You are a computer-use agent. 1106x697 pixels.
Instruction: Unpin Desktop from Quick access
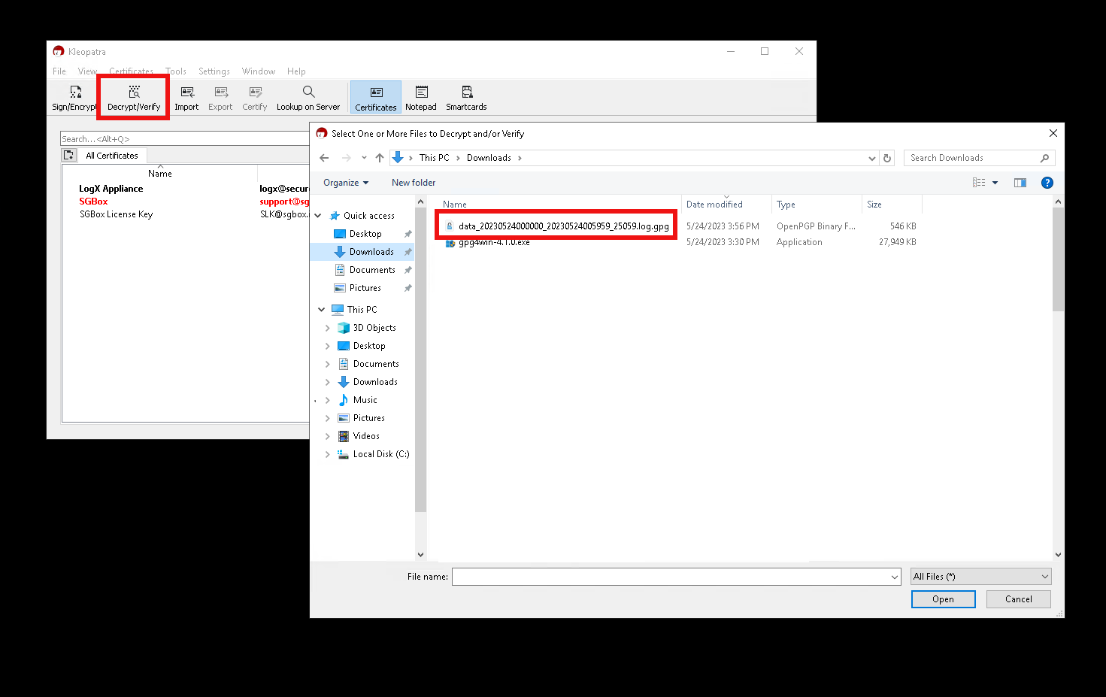[x=407, y=233]
